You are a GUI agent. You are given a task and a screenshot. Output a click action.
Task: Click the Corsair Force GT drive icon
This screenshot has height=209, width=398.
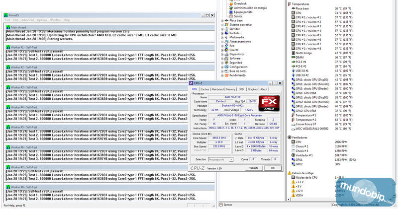pos(293,124)
